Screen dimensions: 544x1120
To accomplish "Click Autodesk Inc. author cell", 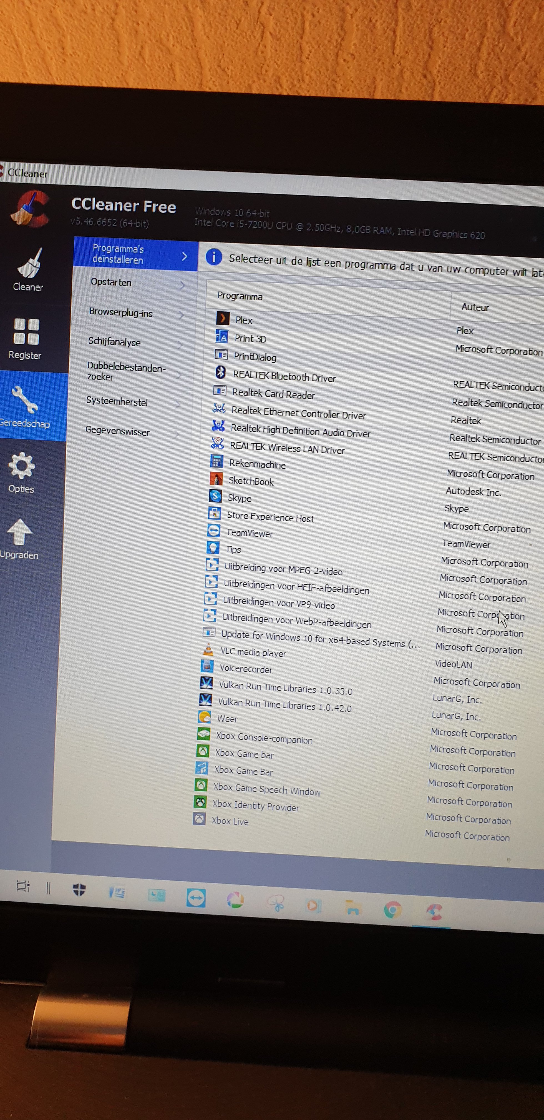I will (x=473, y=492).
